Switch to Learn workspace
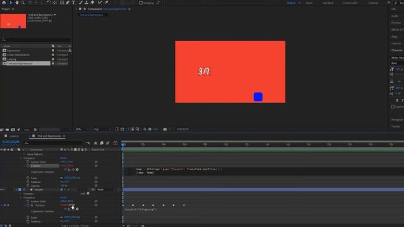This screenshot has width=404, height=227. pos(309,3)
